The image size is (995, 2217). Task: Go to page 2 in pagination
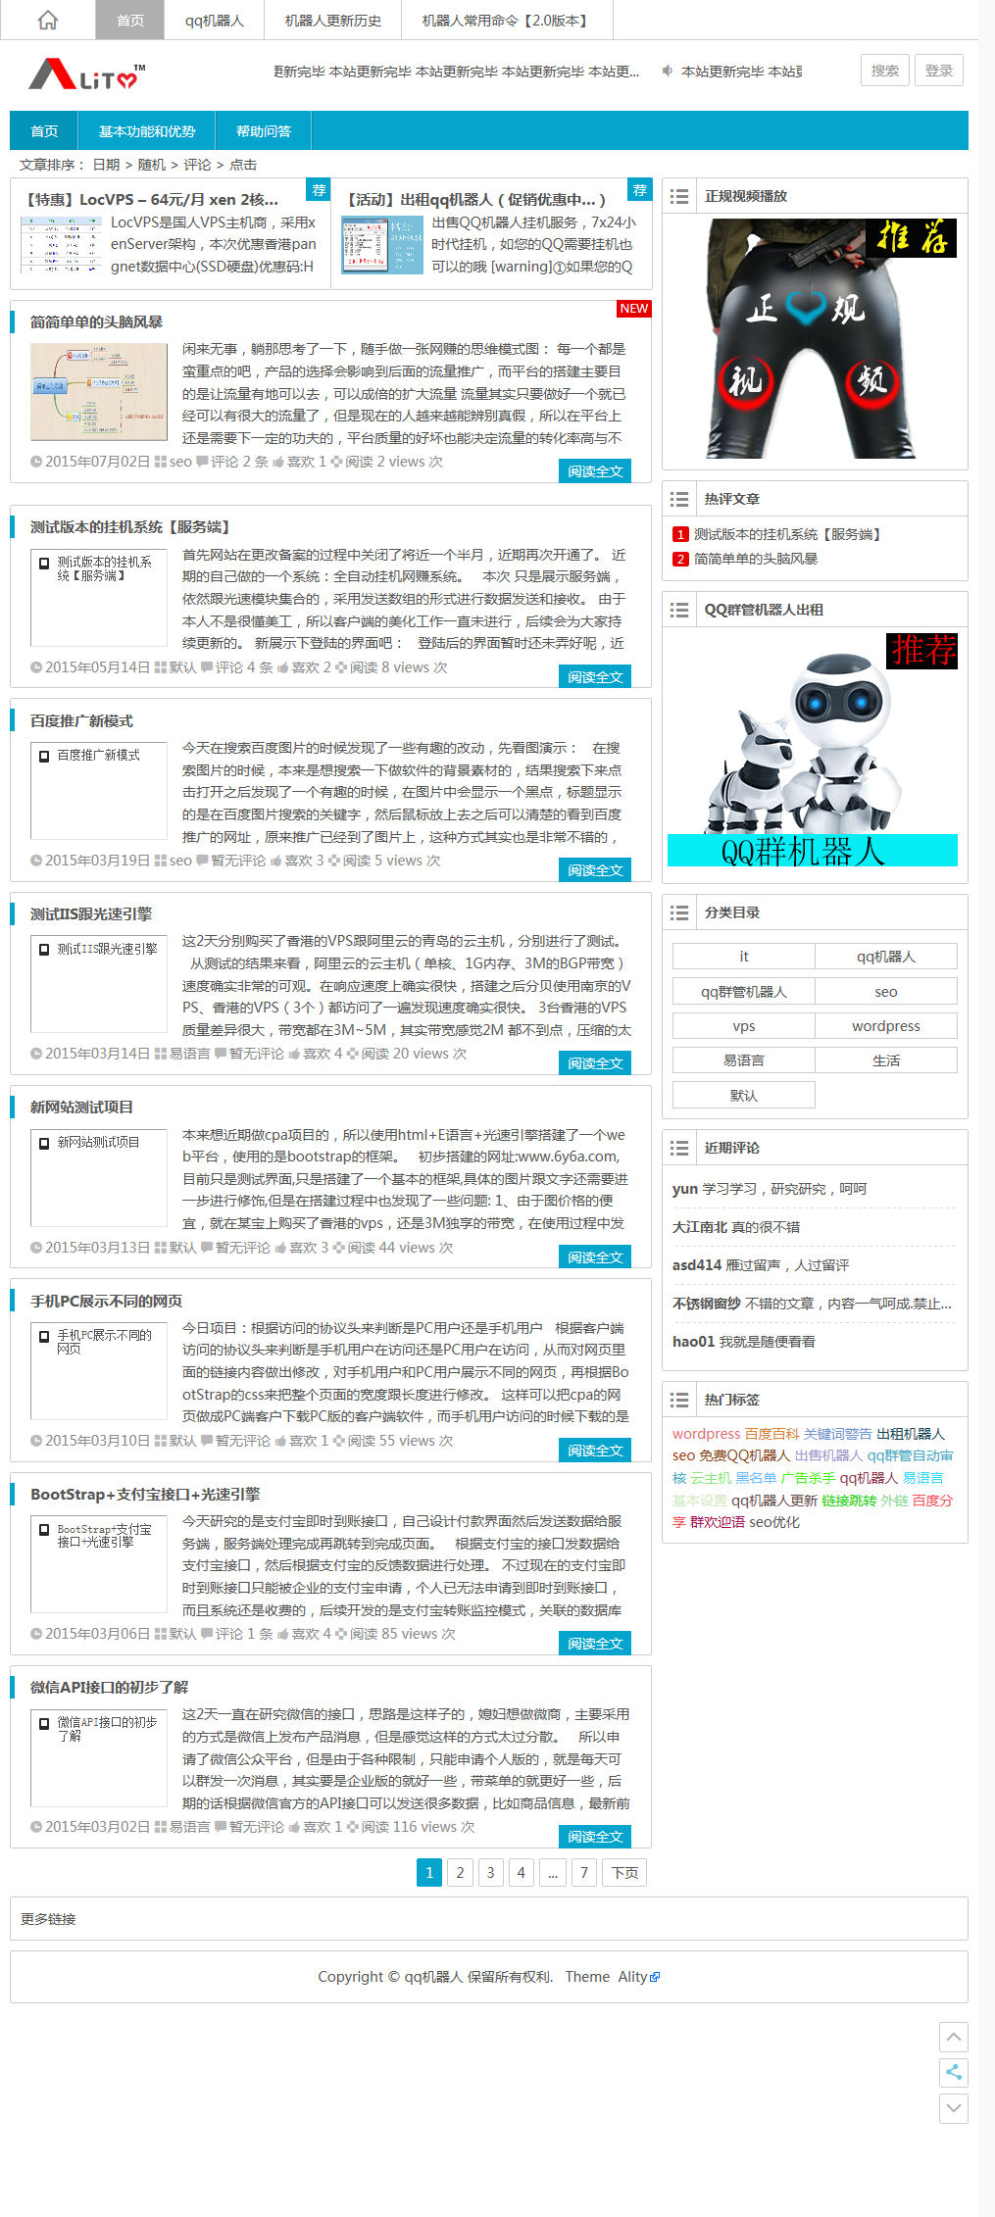tap(460, 1873)
